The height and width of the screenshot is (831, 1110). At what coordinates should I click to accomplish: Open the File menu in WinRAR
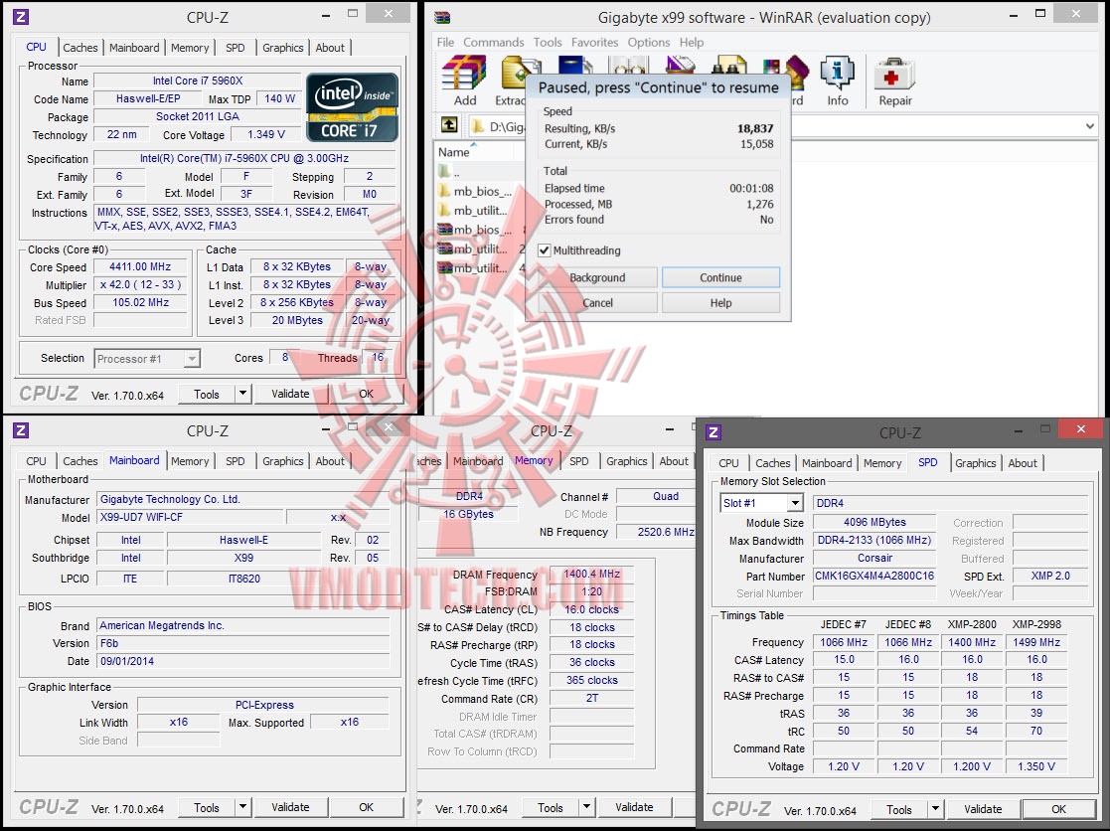(x=445, y=43)
